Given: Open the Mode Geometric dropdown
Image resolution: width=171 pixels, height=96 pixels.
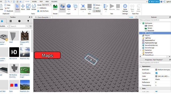Looking at the screenshot, I should [x=47, y=5].
